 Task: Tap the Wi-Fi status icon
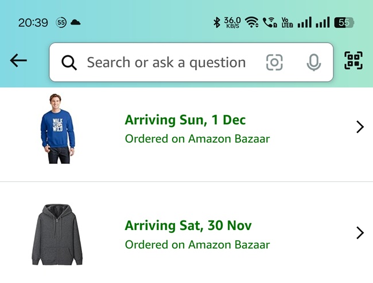[x=251, y=22]
